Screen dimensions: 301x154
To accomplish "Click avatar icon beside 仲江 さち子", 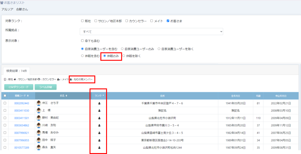I will (39, 103).
